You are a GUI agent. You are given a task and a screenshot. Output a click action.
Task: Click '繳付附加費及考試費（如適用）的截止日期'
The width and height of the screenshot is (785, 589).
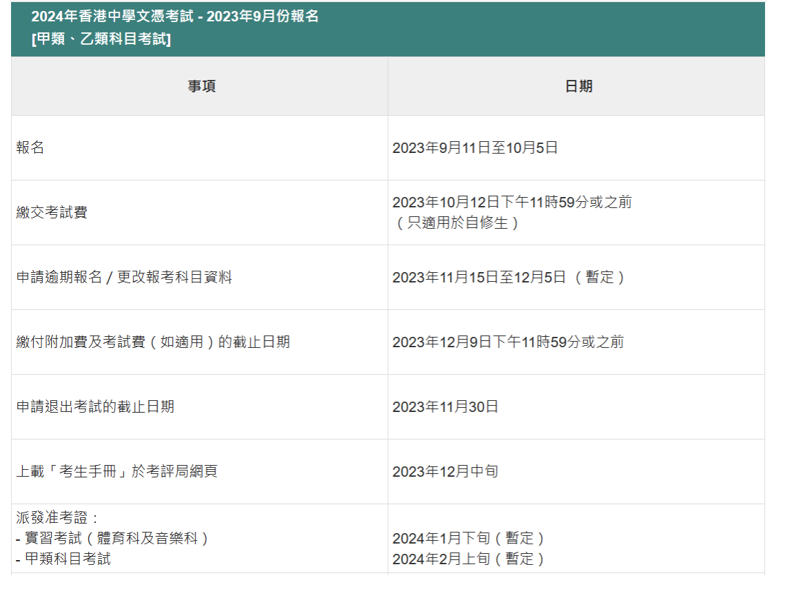point(153,342)
